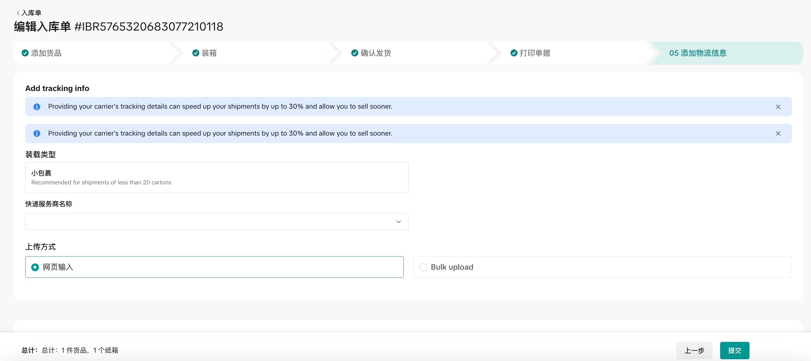Click the 上一步 previous step button
Image resolution: width=811 pixels, height=361 pixels.
[x=694, y=350]
